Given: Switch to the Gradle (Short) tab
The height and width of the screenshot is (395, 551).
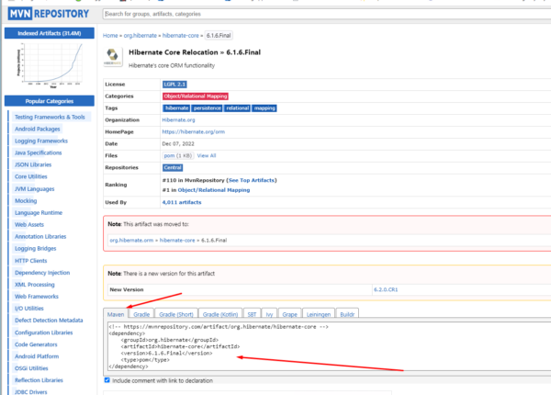Looking at the screenshot, I should click(176, 314).
